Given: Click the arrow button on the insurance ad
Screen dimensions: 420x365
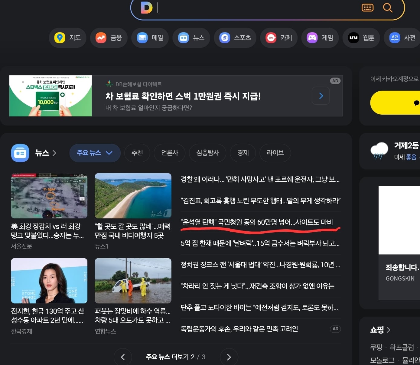Looking at the screenshot, I should click(x=321, y=96).
